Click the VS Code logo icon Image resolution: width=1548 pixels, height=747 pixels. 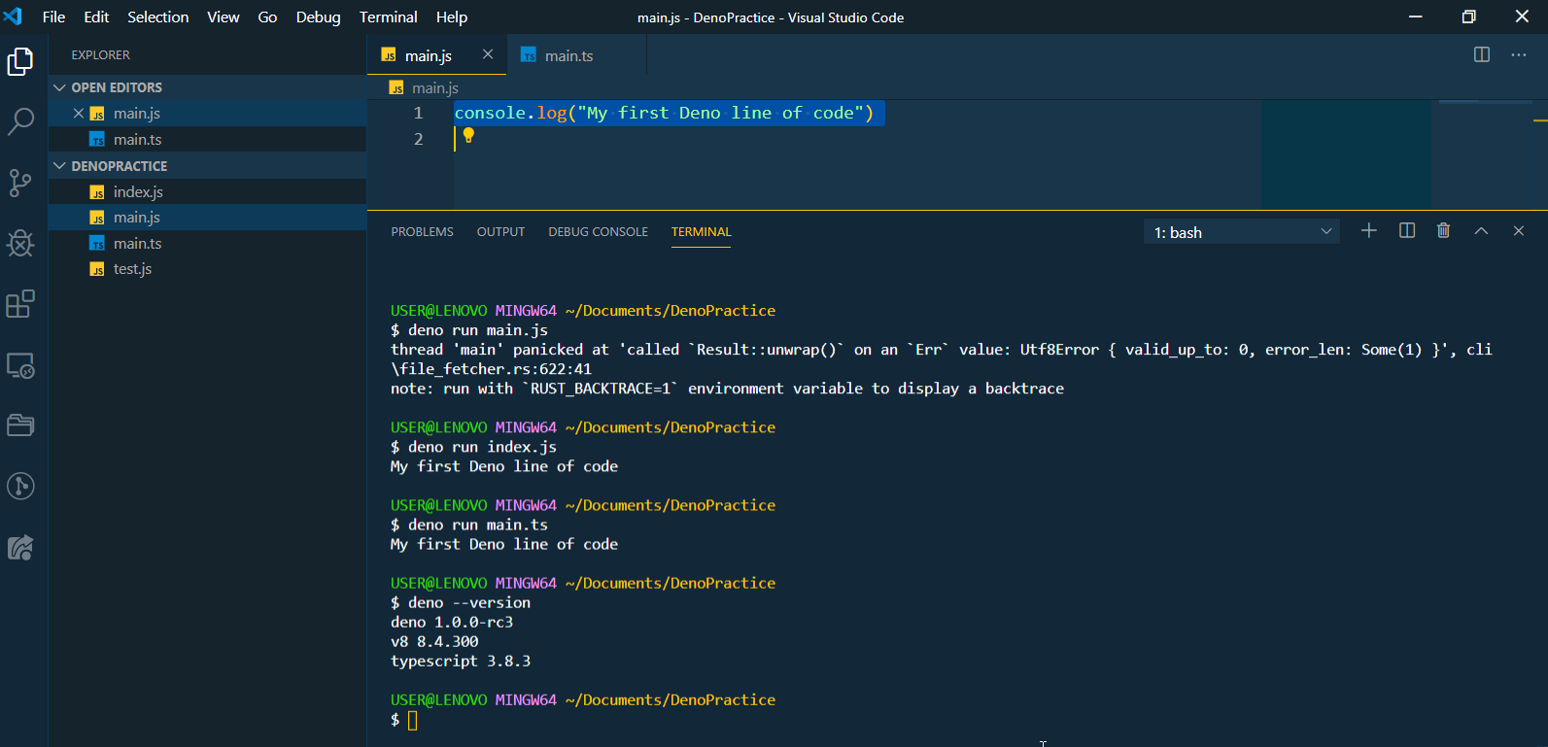point(13,17)
